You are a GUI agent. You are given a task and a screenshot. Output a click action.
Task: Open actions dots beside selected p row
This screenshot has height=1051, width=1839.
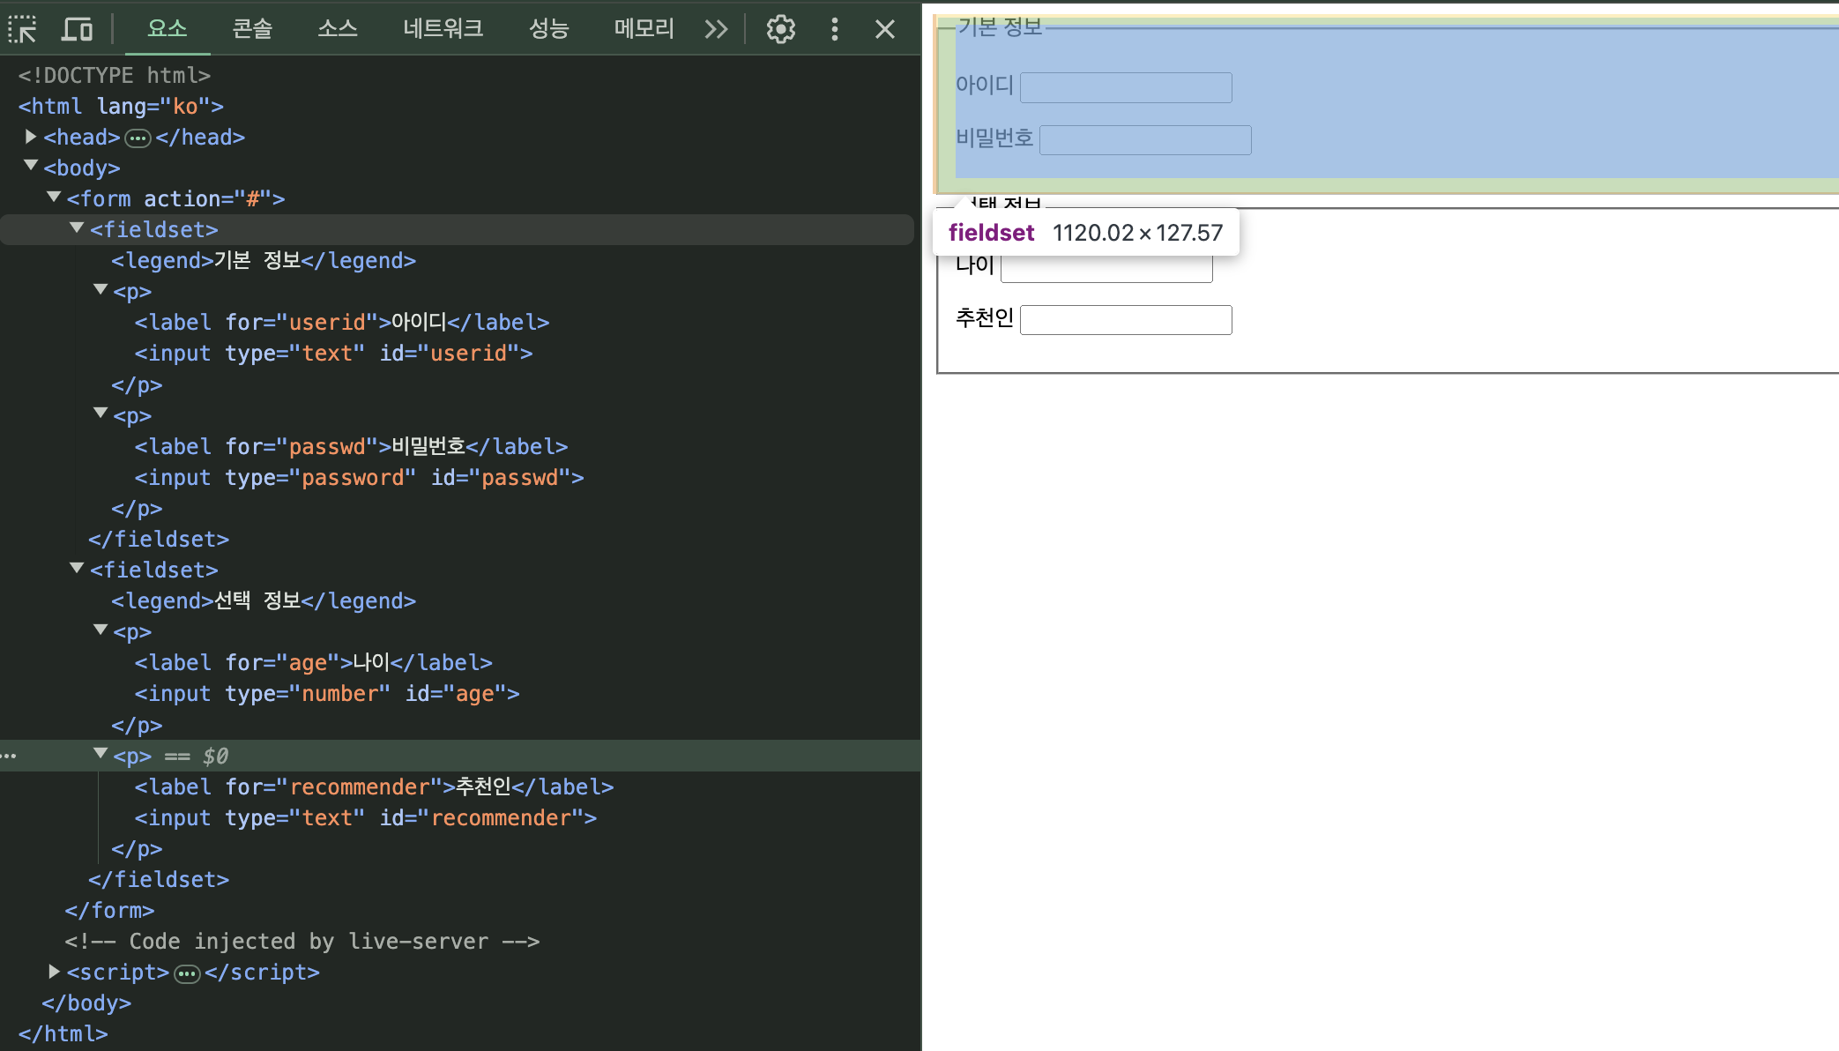click(x=10, y=756)
